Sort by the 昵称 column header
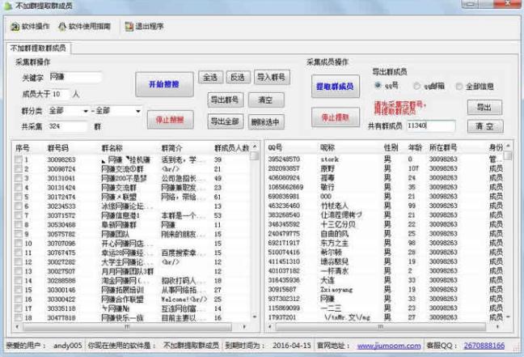 pyautogui.click(x=327, y=147)
